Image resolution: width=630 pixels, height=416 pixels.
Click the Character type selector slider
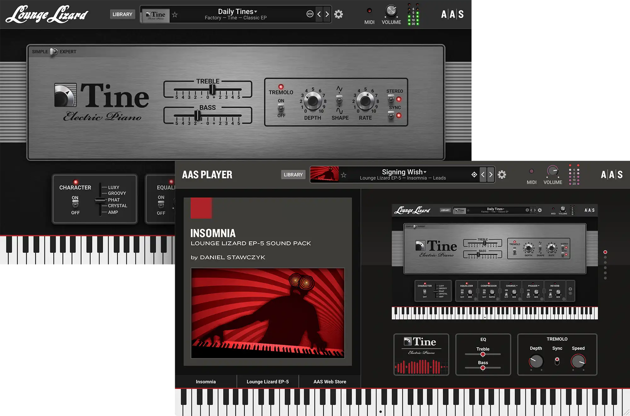(x=100, y=200)
